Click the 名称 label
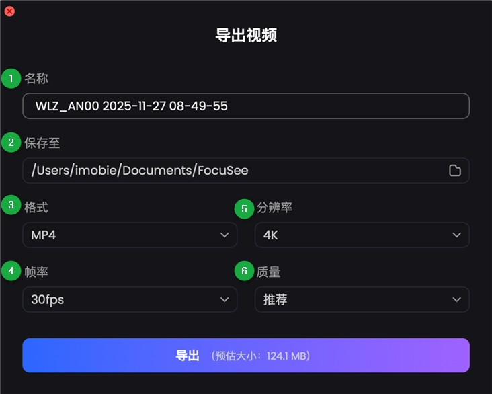Viewport: 492px width, 394px height. pyautogui.click(x=36, y=79)
